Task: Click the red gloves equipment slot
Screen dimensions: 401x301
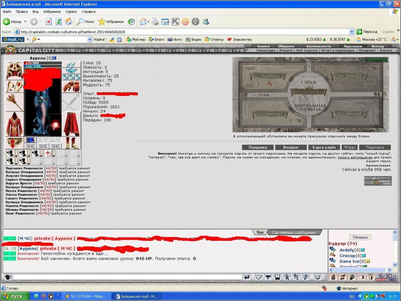Action: pos(71,86)
